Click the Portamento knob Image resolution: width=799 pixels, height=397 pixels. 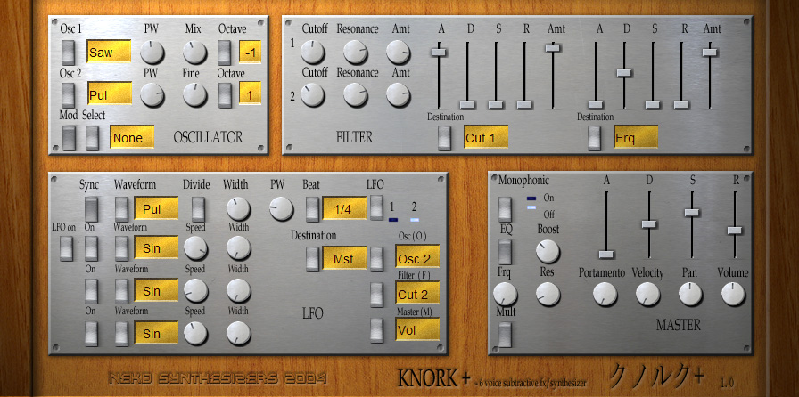pos(605,294)
